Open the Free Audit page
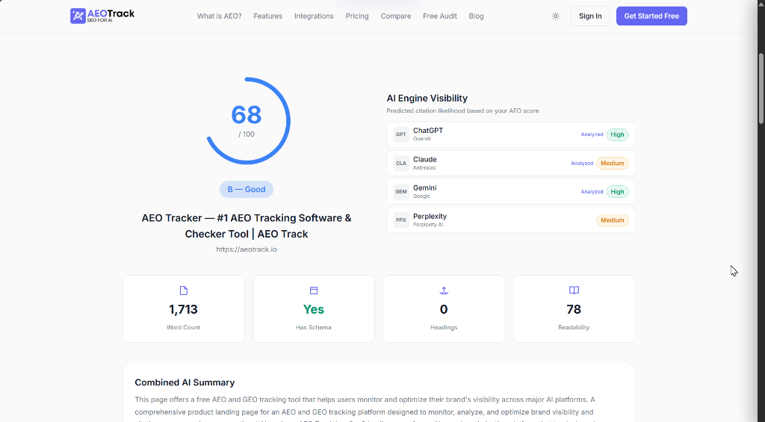Image resolution: width=765 pixels, height=422 pixels. pos(439,16)
